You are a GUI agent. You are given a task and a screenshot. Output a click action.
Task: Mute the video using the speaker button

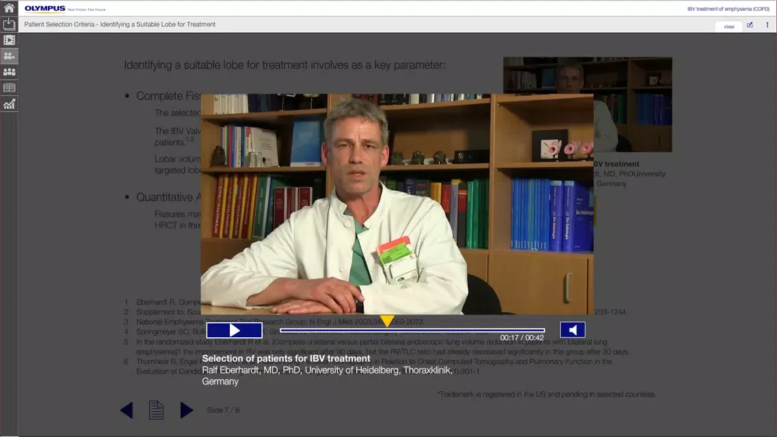pos(572,330)
